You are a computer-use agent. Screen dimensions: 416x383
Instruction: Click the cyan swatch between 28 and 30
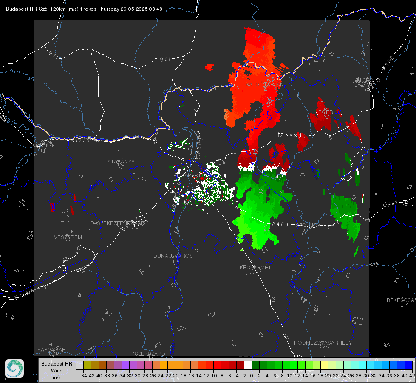click(362, 365)
